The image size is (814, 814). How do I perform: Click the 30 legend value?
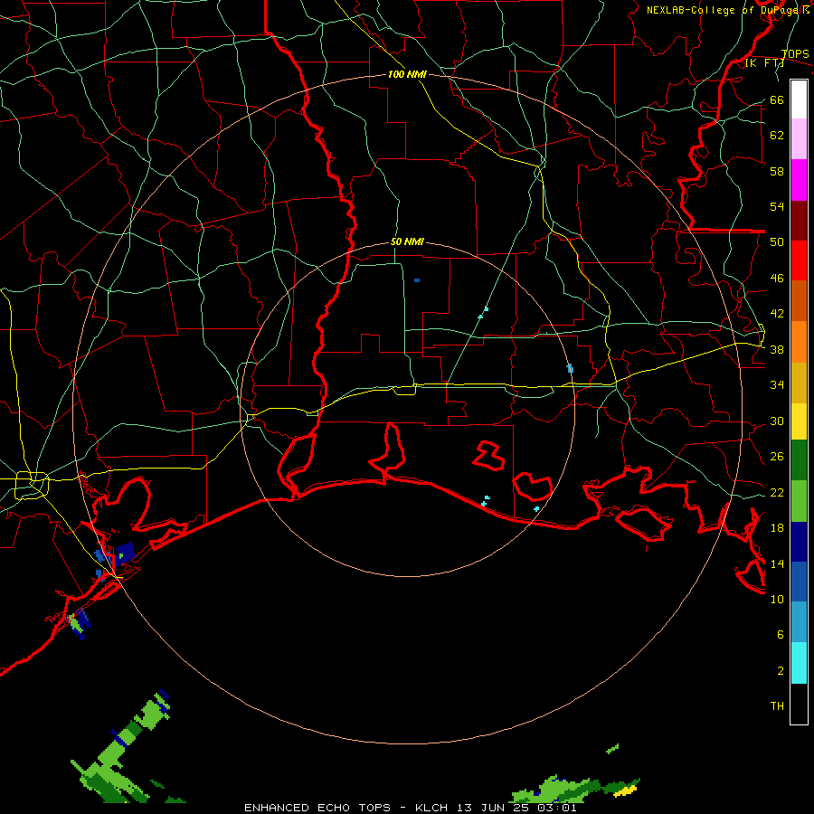pos(777,421)
